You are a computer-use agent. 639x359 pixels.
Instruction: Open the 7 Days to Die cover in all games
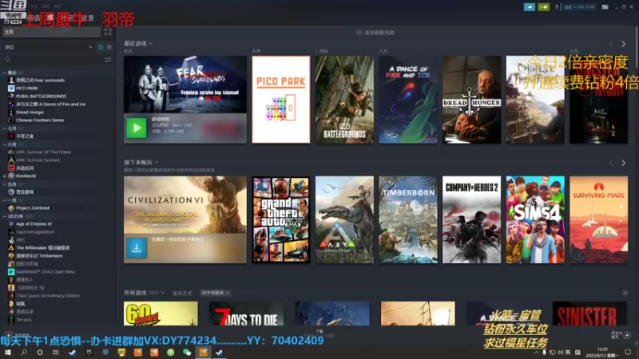(x=247, y=314)
